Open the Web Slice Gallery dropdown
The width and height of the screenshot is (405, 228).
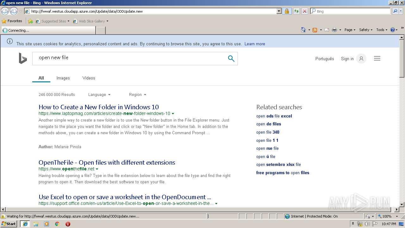tap(90, 21)
